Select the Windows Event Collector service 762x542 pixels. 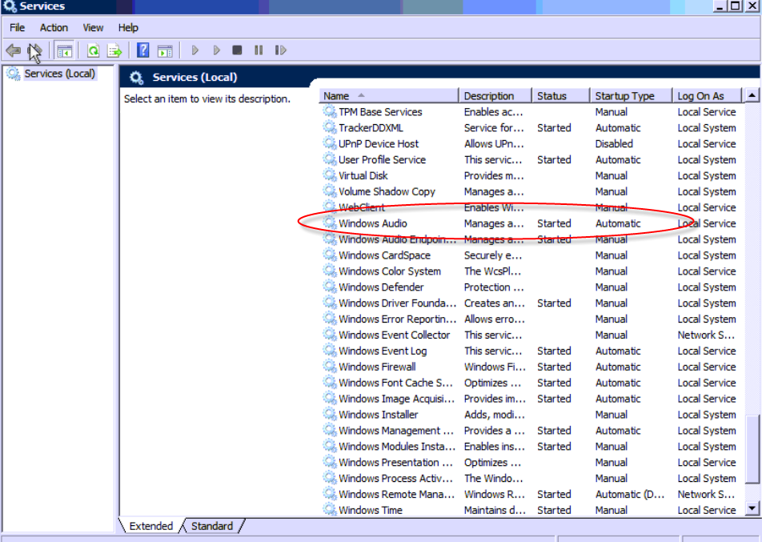(x=531, y=335)
